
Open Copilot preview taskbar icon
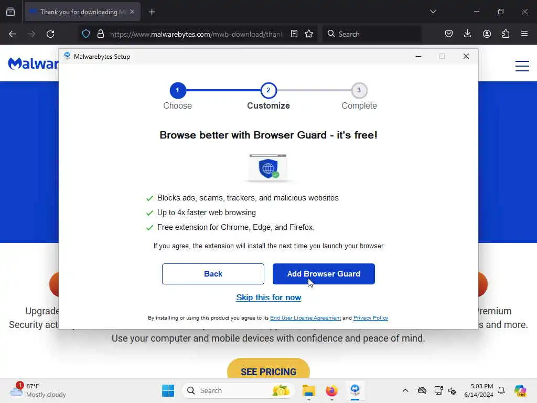pos(520,390)
